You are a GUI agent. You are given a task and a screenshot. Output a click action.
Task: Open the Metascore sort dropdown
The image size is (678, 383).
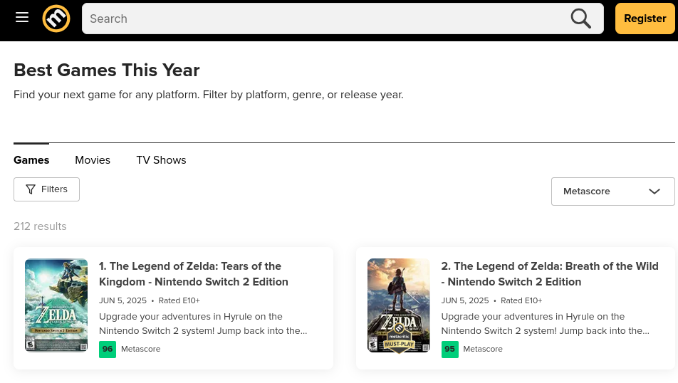(x=612, y=191)
